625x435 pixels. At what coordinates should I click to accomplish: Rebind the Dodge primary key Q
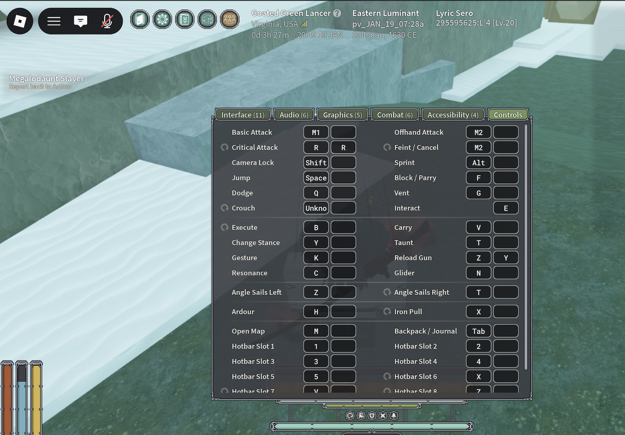click(316, 193)
